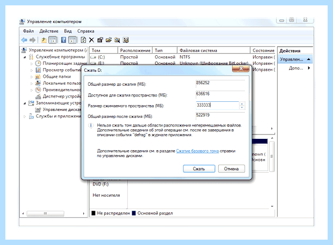
Task: Expand Просмотр событий tree node
Action: [x=32, y=70]
